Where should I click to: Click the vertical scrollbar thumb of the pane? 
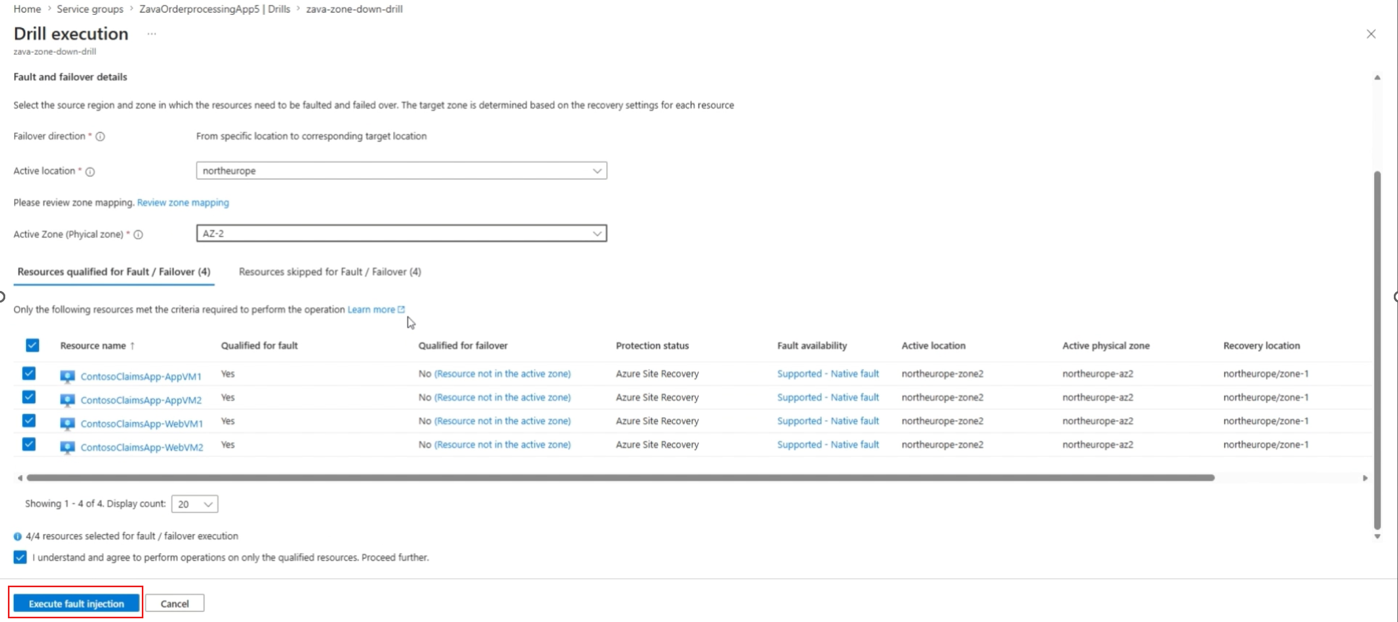1377,350
